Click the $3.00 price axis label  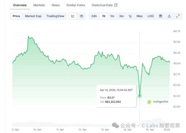click(177, 107)
